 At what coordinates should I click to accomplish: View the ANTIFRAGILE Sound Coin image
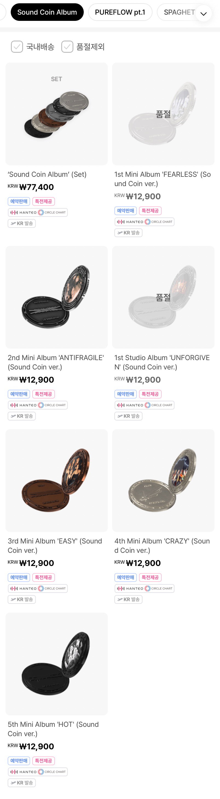[57, 297]
